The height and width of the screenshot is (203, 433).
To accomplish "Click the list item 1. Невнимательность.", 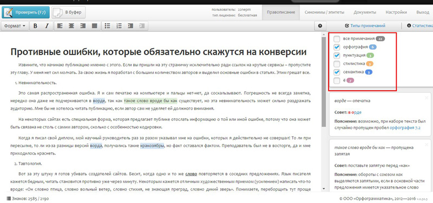I will click(x=36, y=83).
